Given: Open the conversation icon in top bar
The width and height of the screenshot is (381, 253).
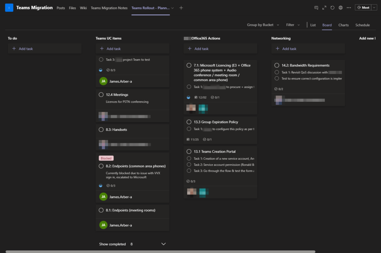Looking at the screenshot, I should coord(316,8).
